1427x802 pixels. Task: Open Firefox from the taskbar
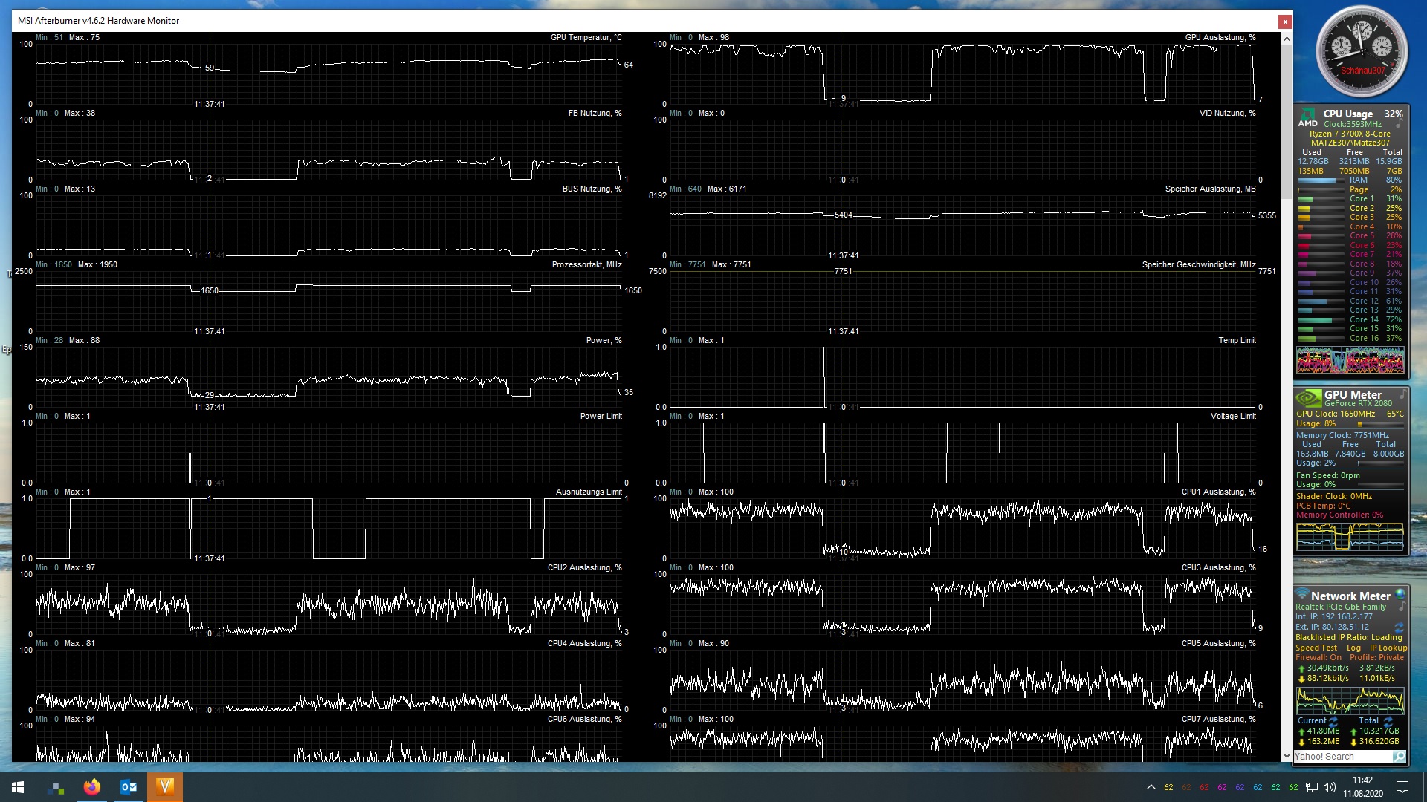(92, 787)
